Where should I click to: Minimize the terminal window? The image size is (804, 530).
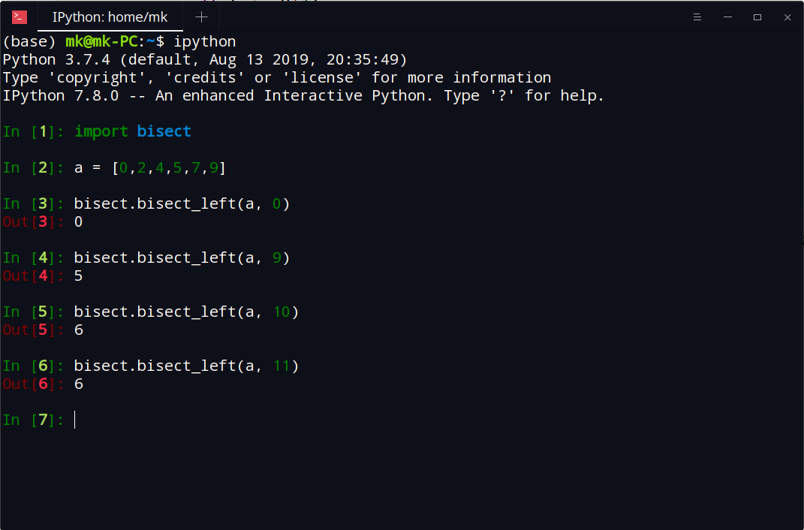coord(727,17)
